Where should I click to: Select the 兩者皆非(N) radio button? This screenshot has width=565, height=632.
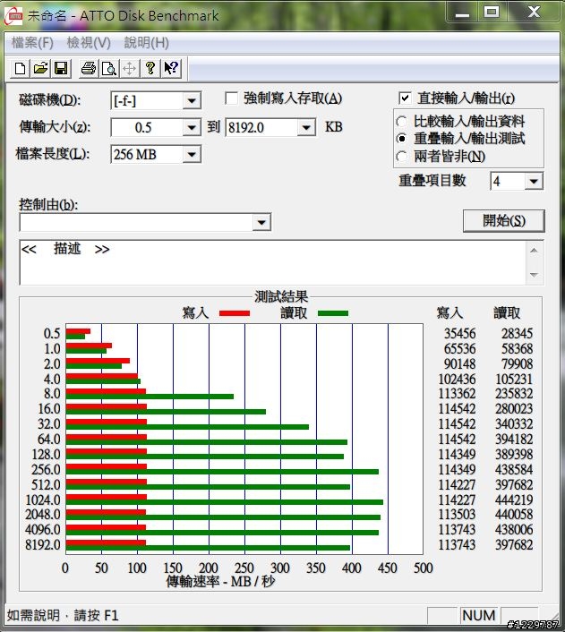coord(402,157)
